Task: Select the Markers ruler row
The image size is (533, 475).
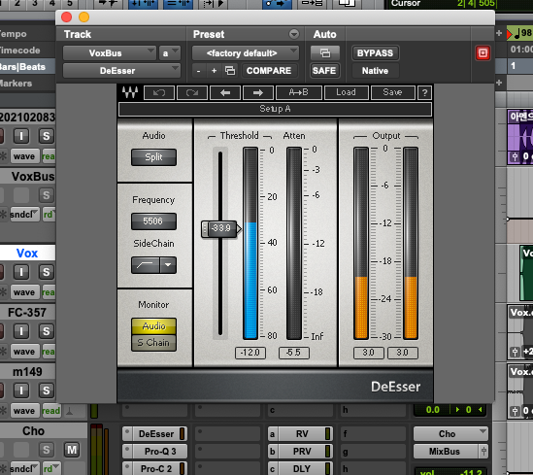Action: (27, 84)
